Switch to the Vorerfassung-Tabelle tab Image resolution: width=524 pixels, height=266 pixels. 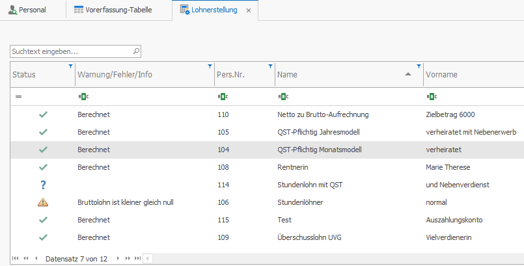[117, 10]
